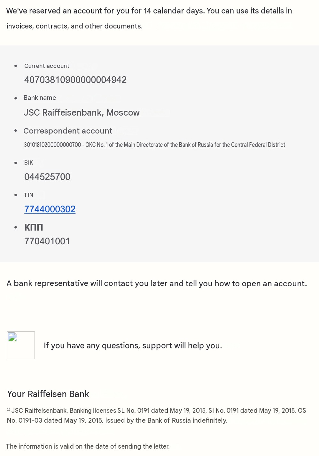Click the bank name JSC Raiffeisenbank, Moscow

tap(82, 113)
